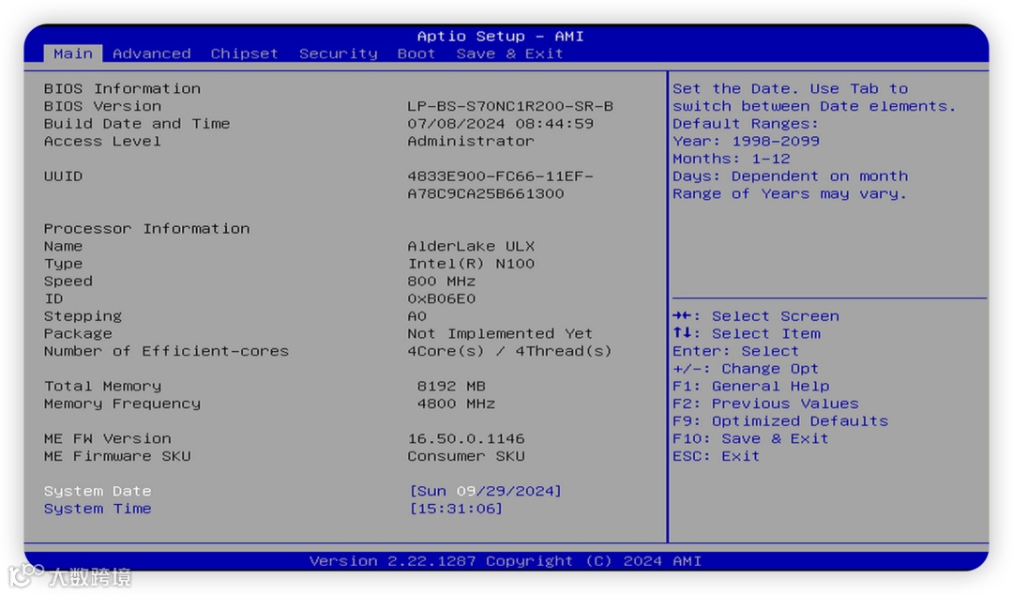This screenshot has height=595, width=1013.
Task: Click the Version 2.22.1287 copyright footer
Action: (x=506, y=560)
